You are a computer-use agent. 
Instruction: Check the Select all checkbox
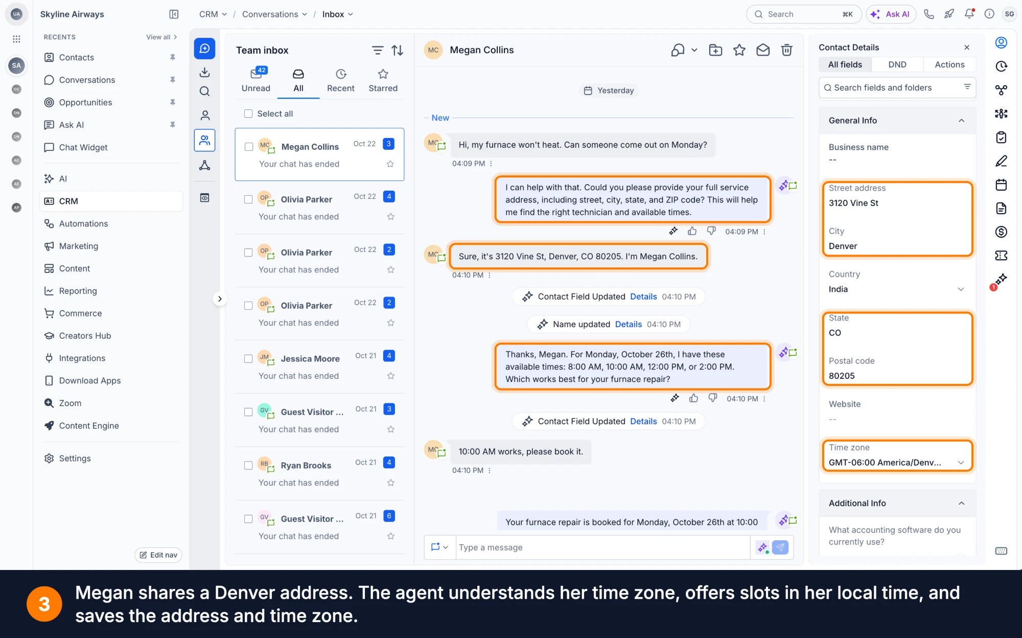248,113
